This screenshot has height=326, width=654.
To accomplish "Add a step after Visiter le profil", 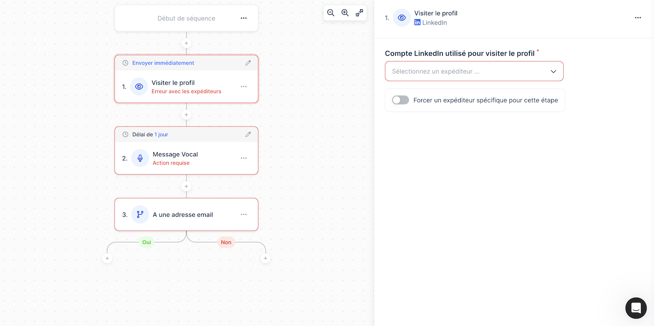I will pyautogui.click(x=186, y=115).
